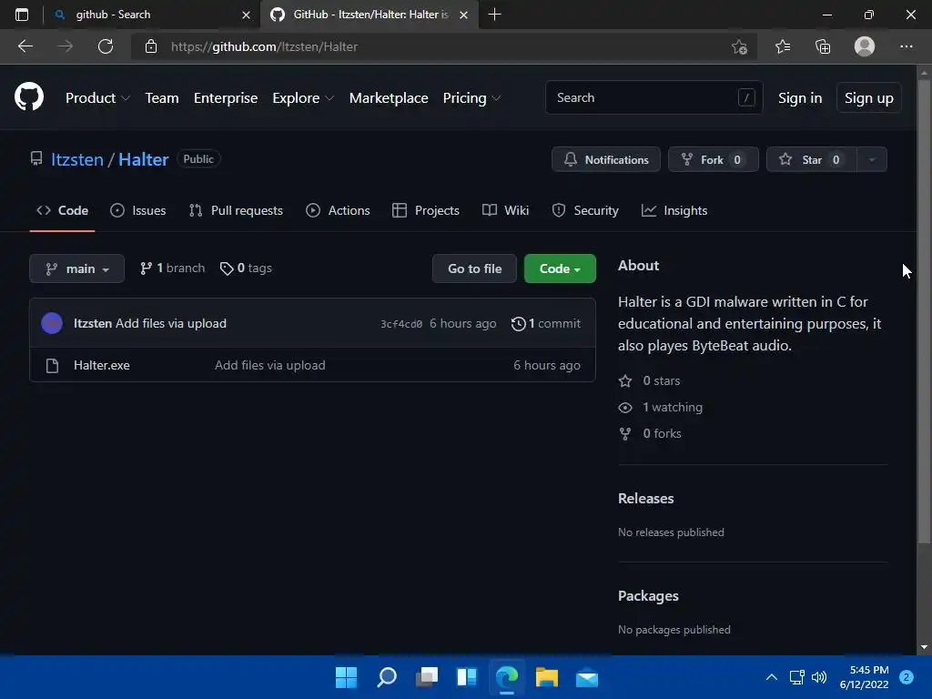
Task: Click the site lock icon in address bar
Action: click(151, 46)
